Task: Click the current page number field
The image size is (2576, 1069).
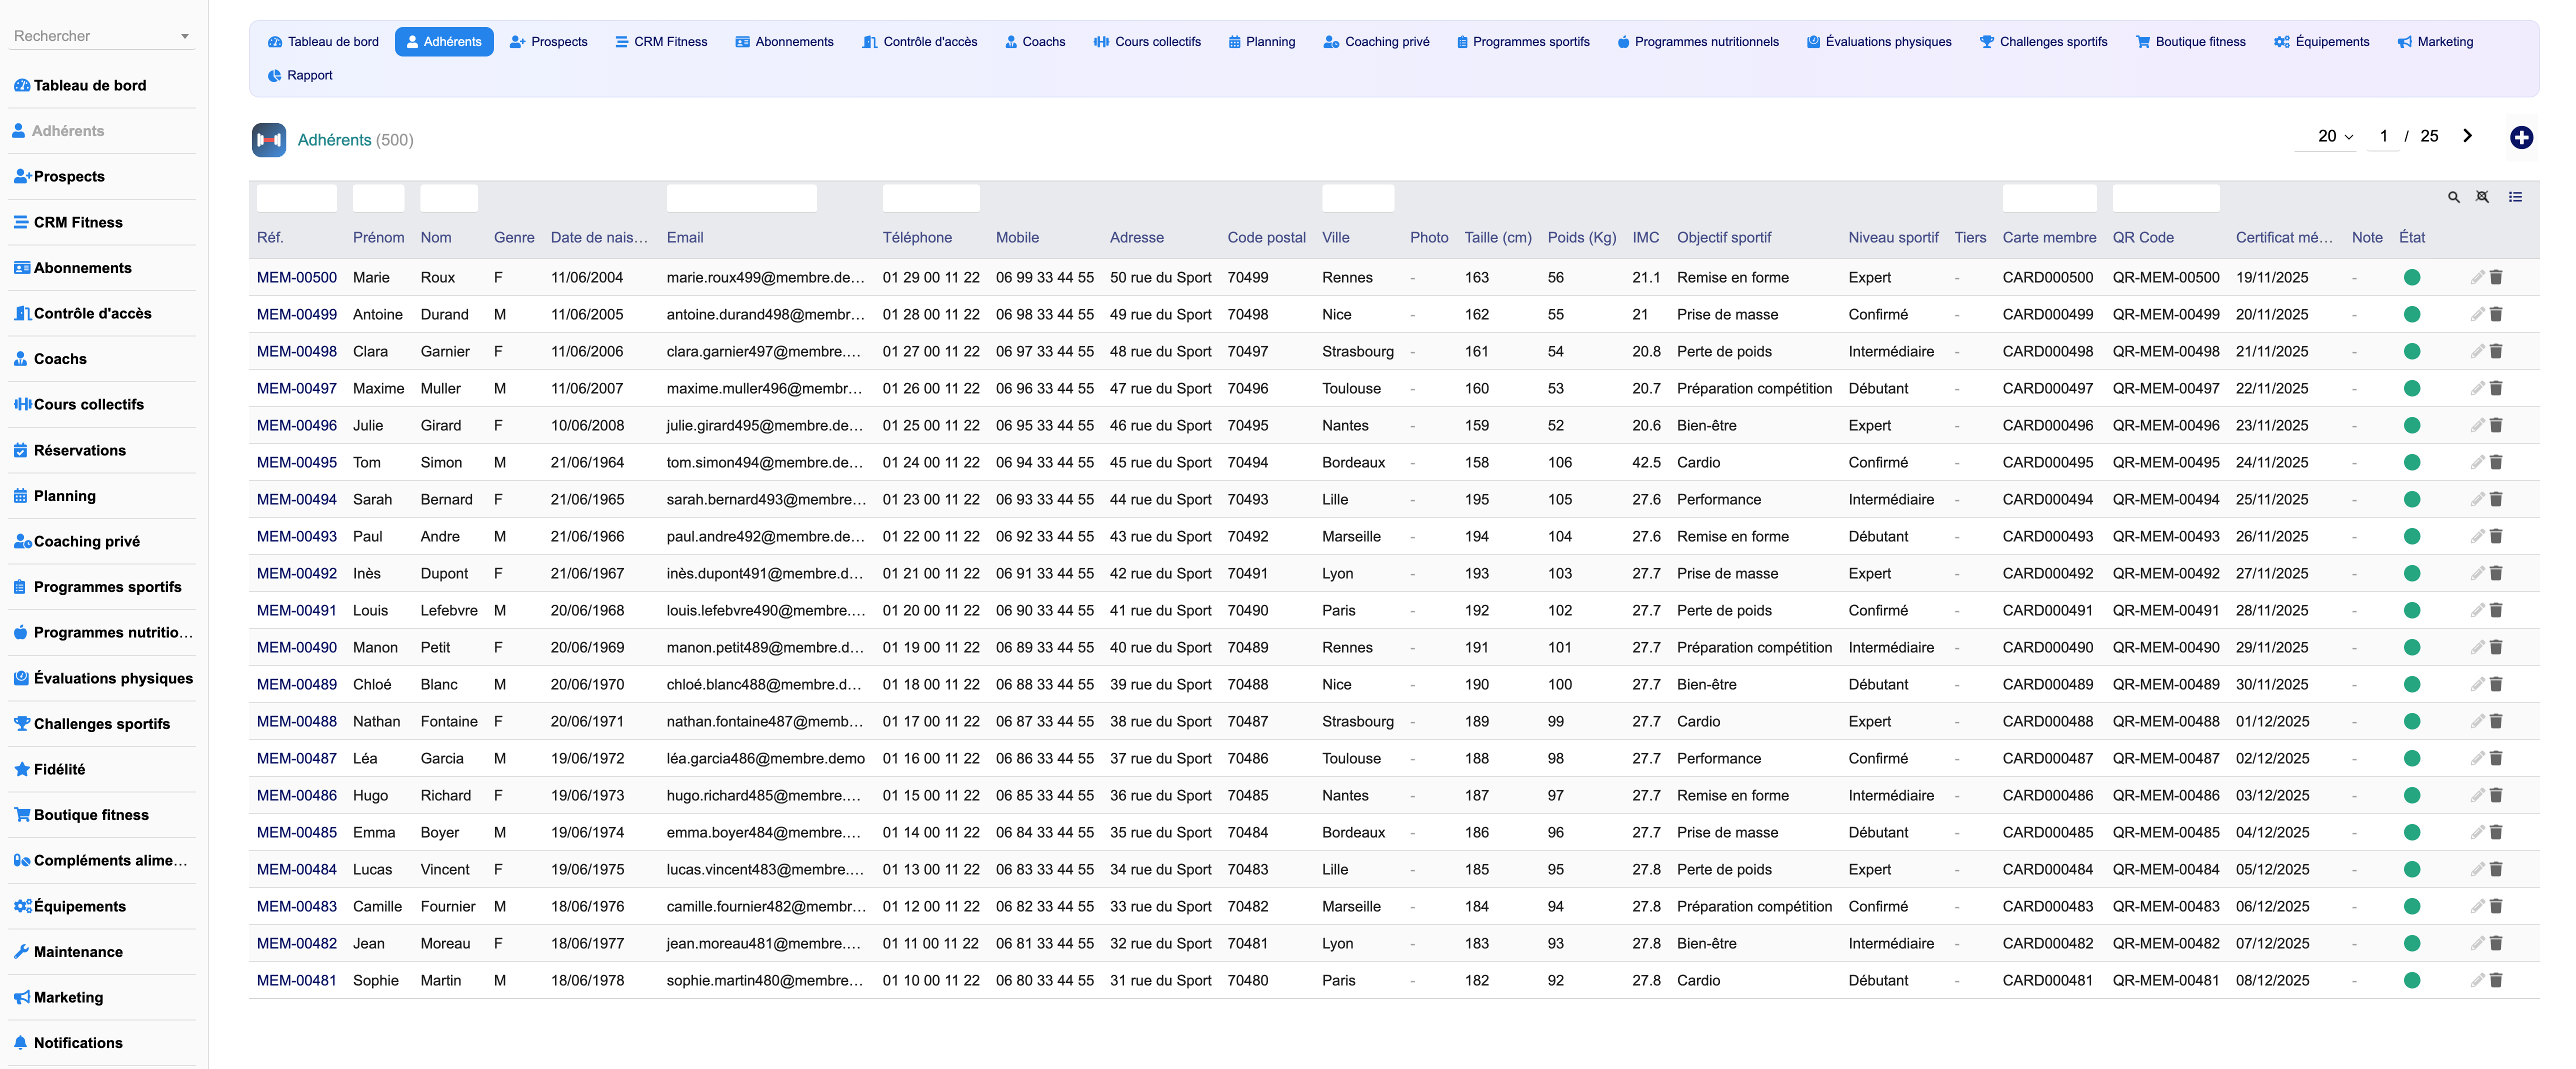Action: [x=2383, y=136]
